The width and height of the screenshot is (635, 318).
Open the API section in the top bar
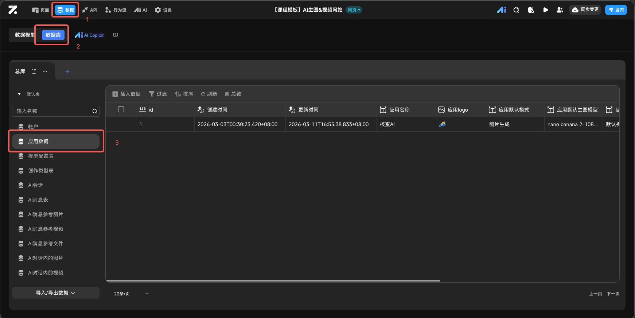pos(90,10)
